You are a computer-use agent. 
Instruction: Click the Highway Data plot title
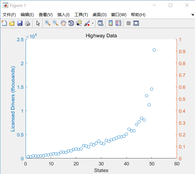tap(101, 36)
